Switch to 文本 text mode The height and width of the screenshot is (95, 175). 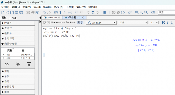[46, 23]
